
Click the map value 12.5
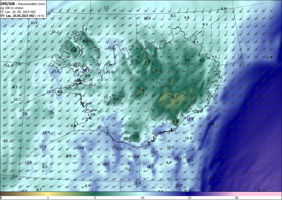(x=105, y=164)
